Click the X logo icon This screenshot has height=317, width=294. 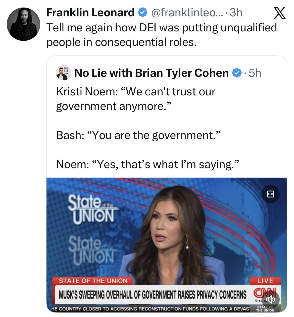point(279,13)
